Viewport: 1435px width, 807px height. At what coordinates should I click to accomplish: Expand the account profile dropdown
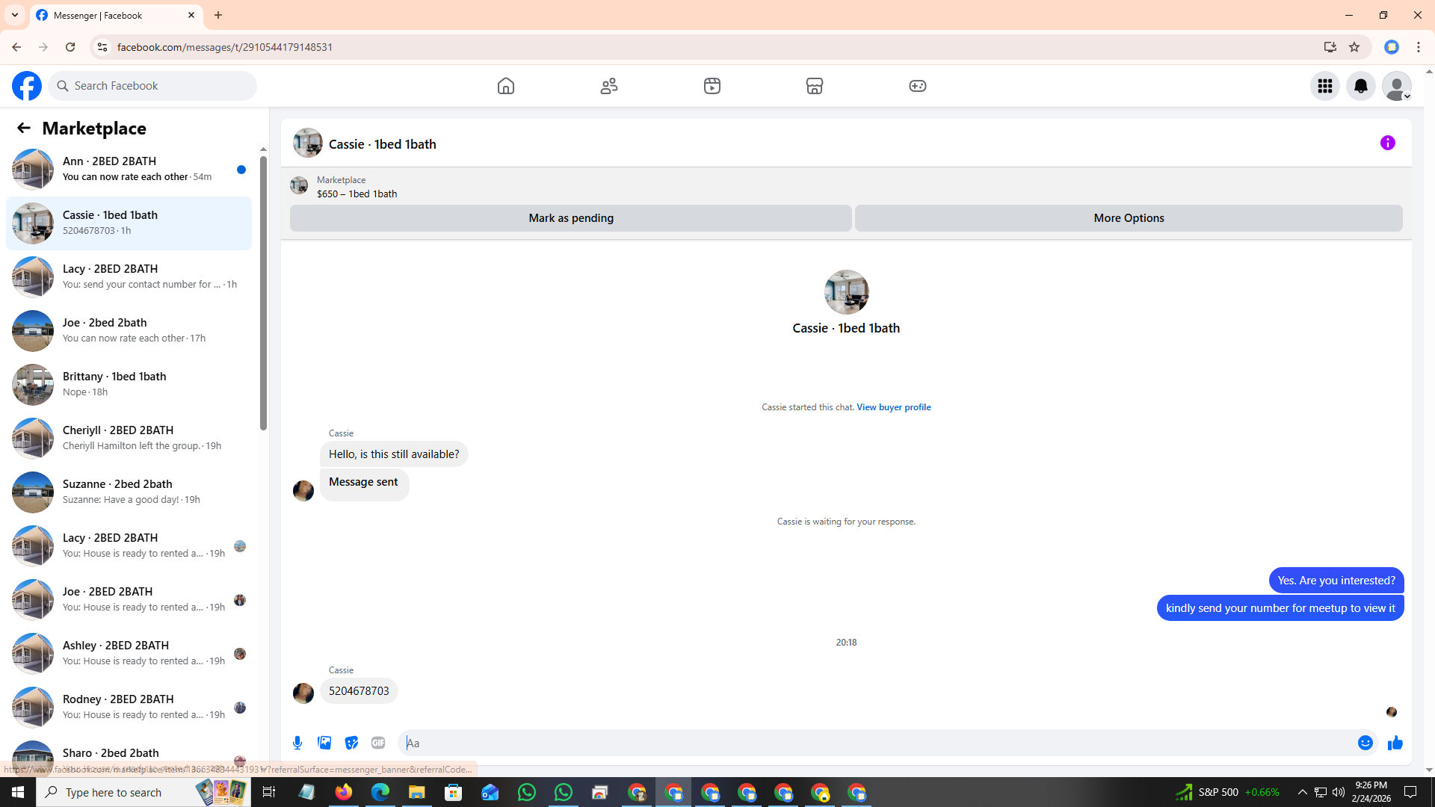1396,86
